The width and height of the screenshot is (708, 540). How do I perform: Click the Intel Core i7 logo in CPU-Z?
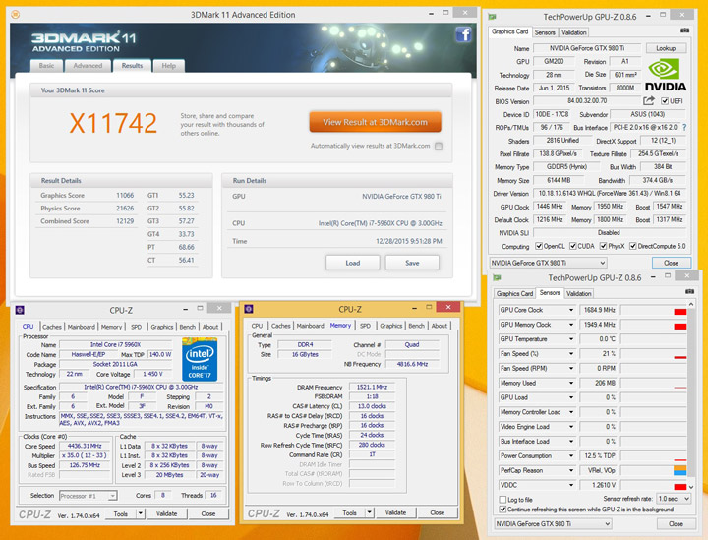pos(200,359)
